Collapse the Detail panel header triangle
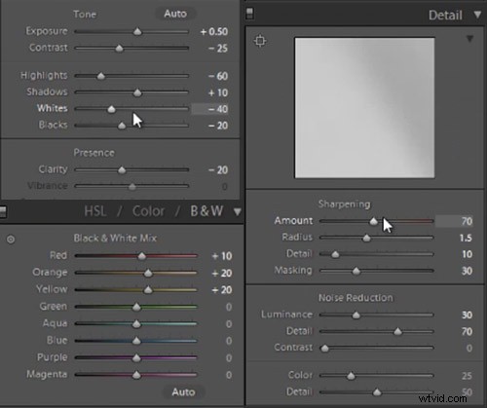 477,15
